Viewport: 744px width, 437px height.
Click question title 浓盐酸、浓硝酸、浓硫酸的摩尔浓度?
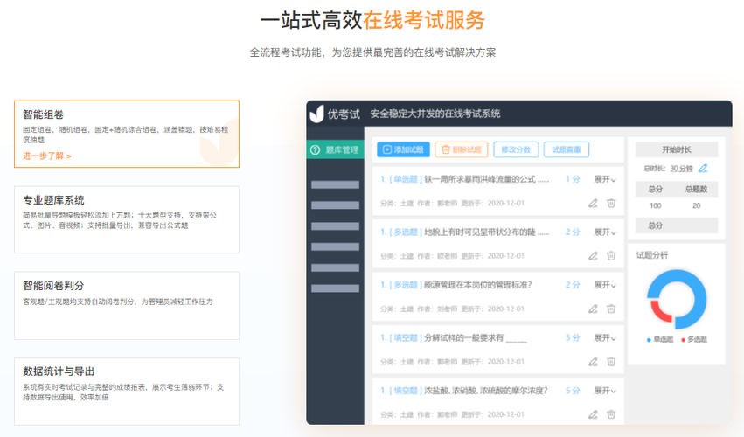click(x=486, y=391)
